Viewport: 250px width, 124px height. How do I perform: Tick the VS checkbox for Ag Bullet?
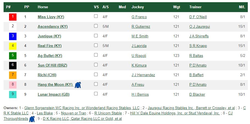pos(96,55)
